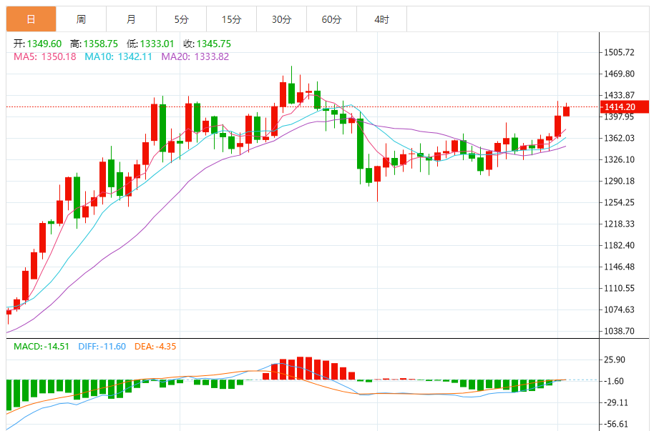654x431 pixels.
Task: Click the 1433.87 price axis label
Action: coord(620,95)
